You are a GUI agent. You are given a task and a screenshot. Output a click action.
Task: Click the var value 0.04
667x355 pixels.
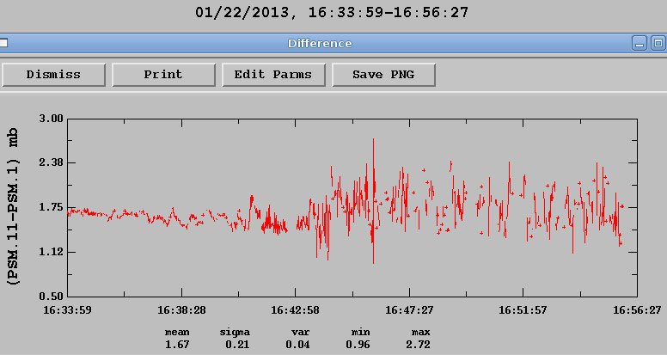tap(297, 345)
